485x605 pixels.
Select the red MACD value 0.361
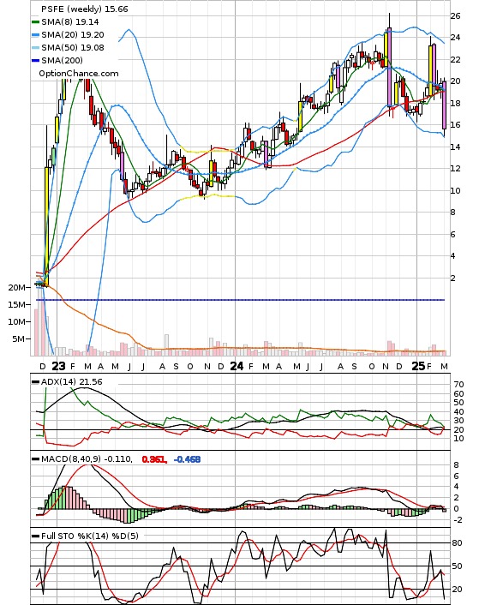154,459
